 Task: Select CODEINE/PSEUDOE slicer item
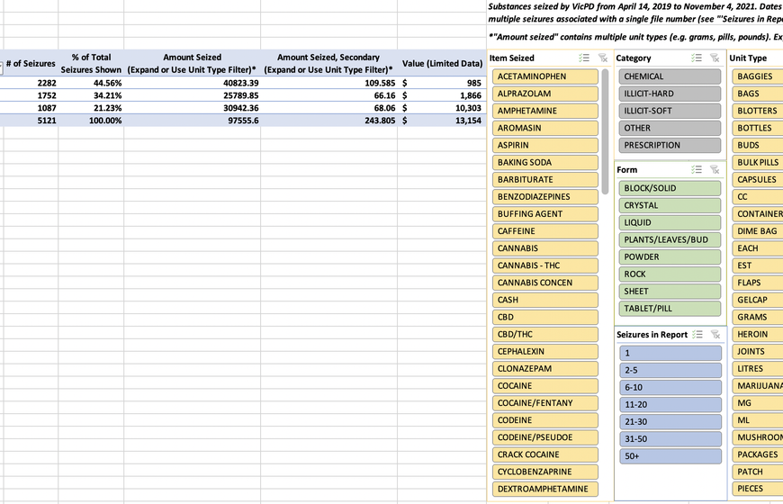pos(544,437)
